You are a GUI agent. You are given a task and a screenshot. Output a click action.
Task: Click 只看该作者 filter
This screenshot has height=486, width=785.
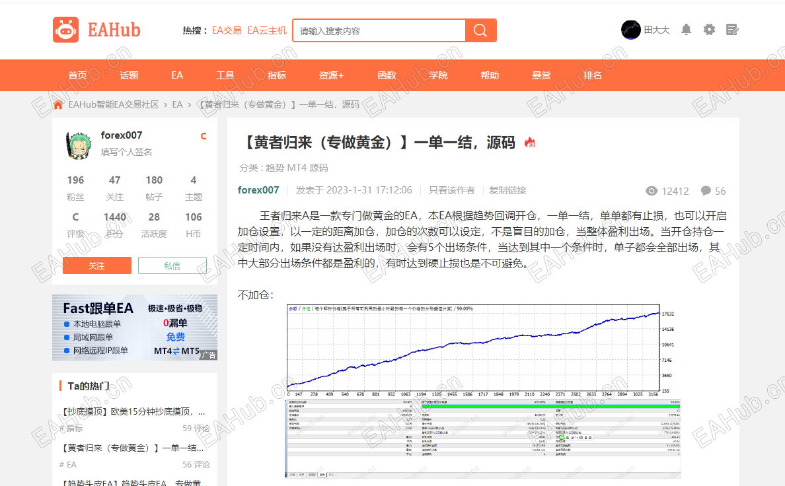point(451,190)
